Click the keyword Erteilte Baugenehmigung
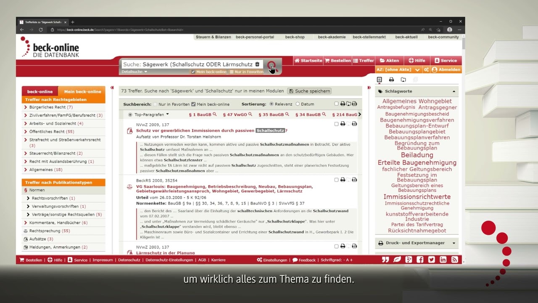The image size is (538, 303). 417,162
